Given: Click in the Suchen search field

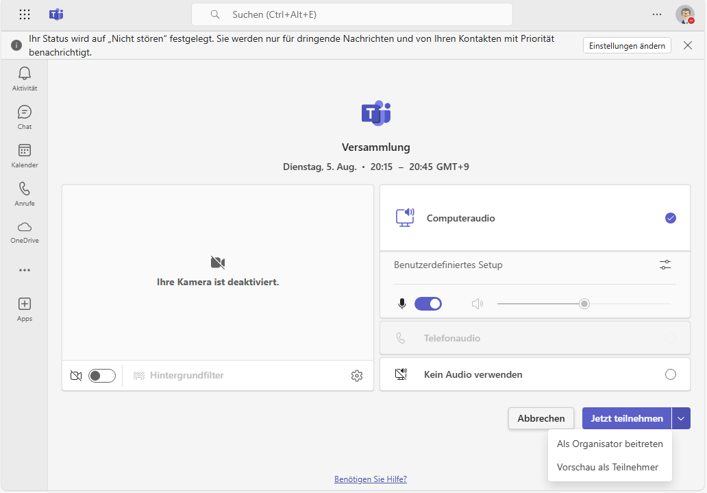Looking at the screenshot, I should pyautogui.click(x=351, y=14).
